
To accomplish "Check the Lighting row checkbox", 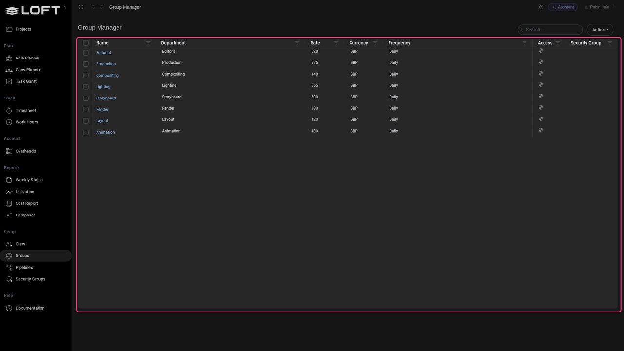I will click(x=86, y=87).
